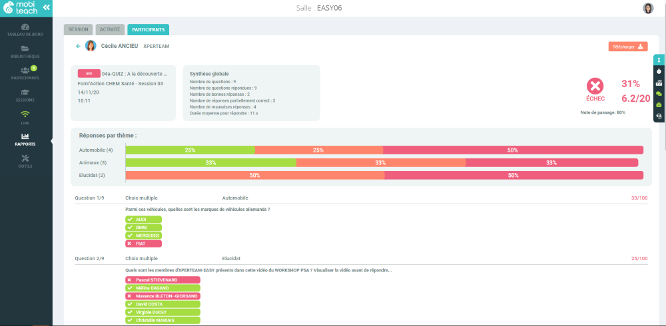This screenshot has width=666, height=326.
Task: Open the green chat bubbles icon
Action: pos(659,93)
